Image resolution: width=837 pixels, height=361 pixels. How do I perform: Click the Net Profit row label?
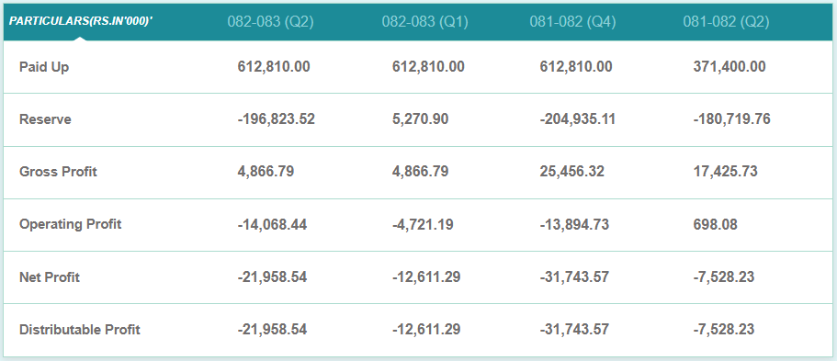pos(50,277)
